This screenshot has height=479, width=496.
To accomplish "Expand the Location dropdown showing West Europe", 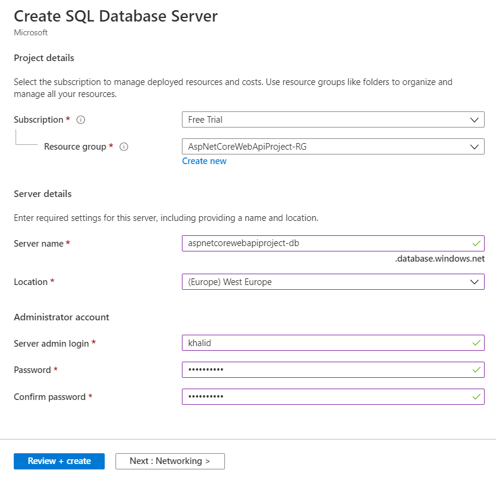I will click(x=333, y=282).
